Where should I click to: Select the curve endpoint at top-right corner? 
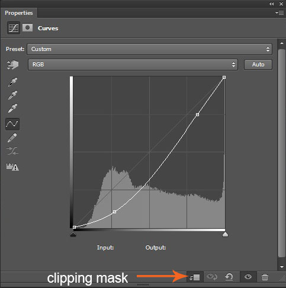click(x=224, y=78)
